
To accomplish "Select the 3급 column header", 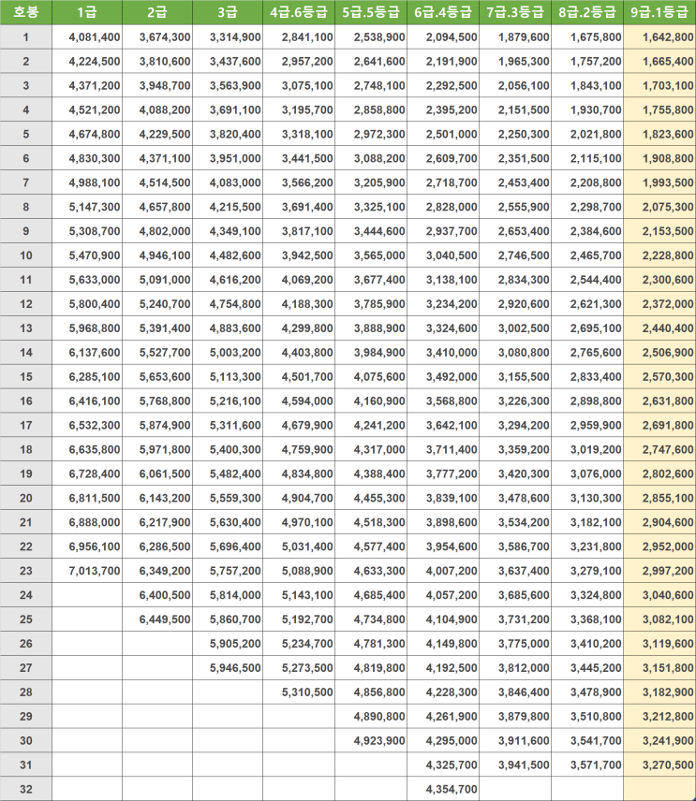I will click(x=228, y=12).
